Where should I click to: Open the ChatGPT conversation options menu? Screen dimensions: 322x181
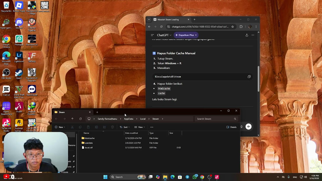tap(253, 35)
